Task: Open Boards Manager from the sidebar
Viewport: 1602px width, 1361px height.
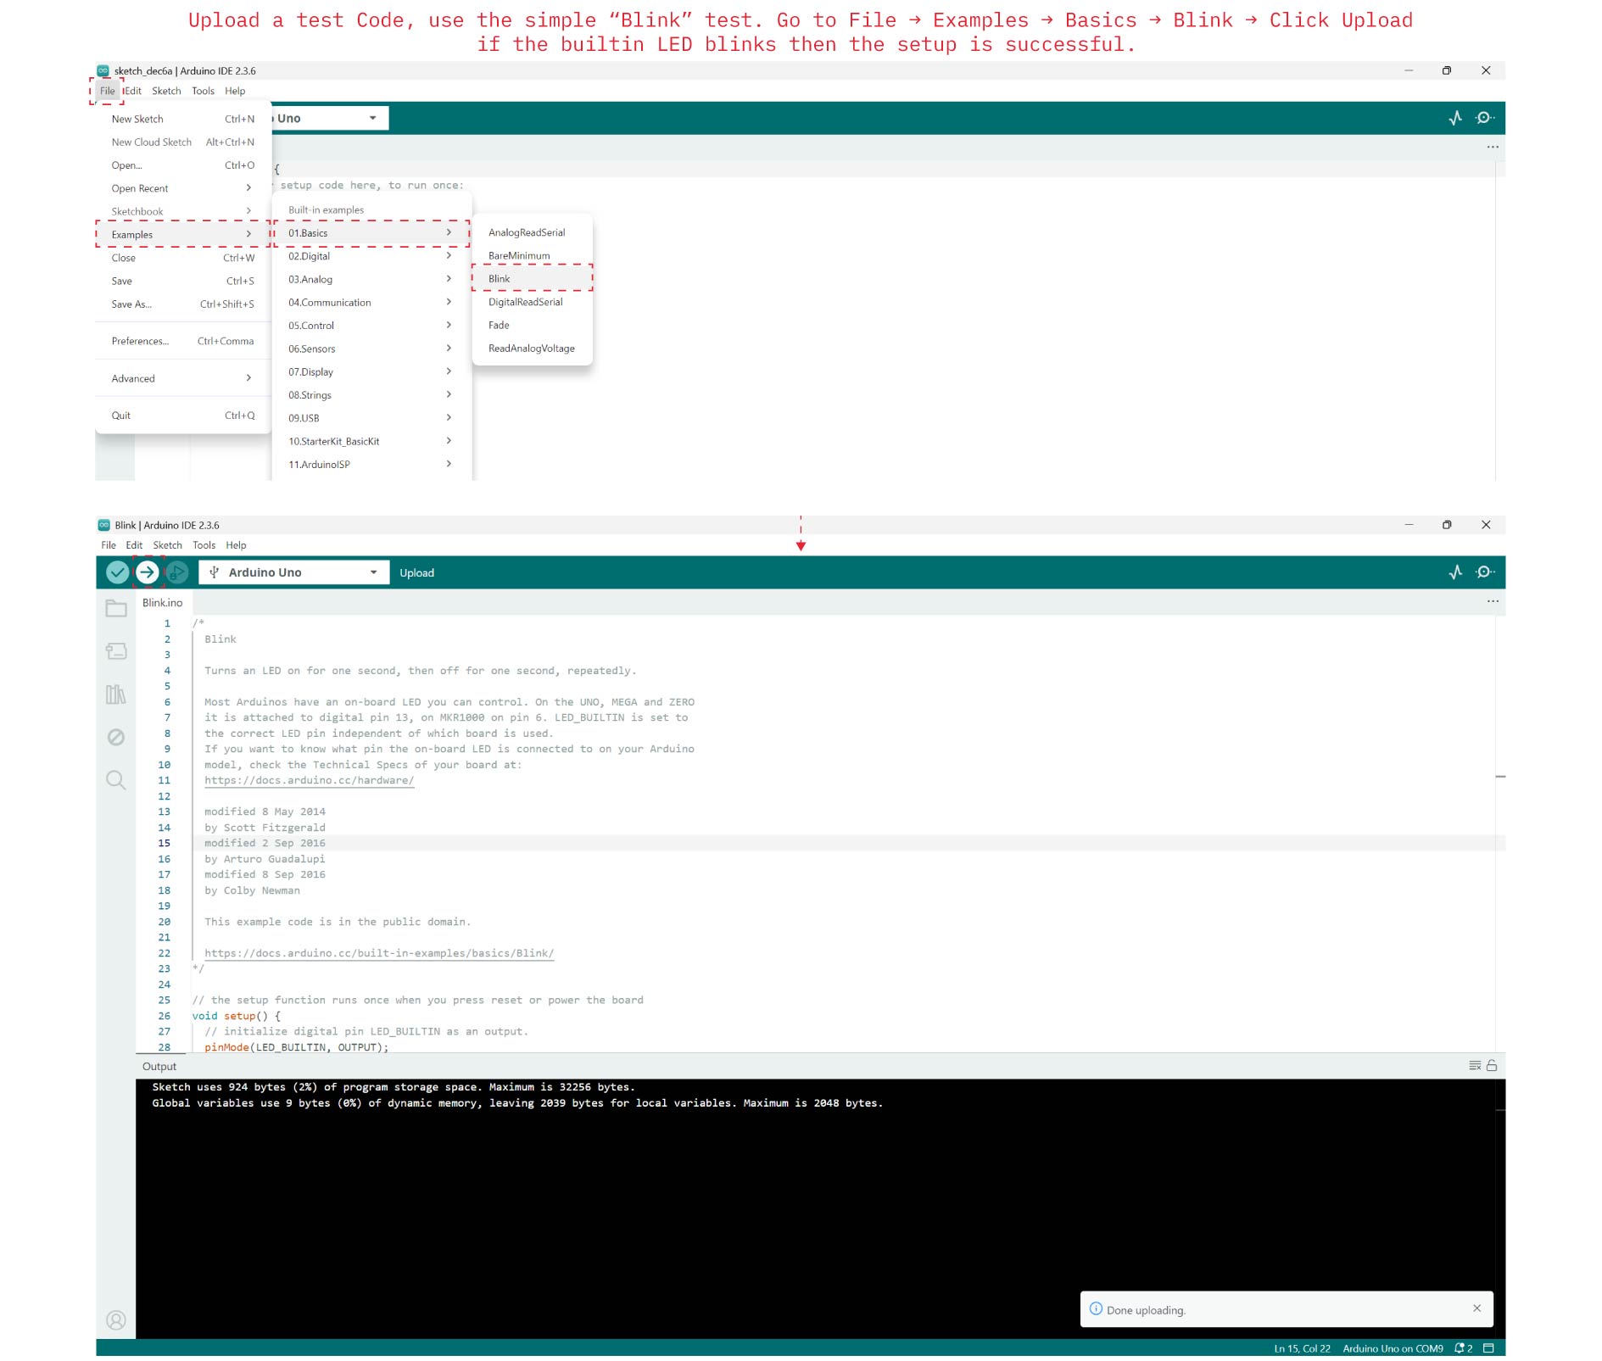Action: pos(116,650)
